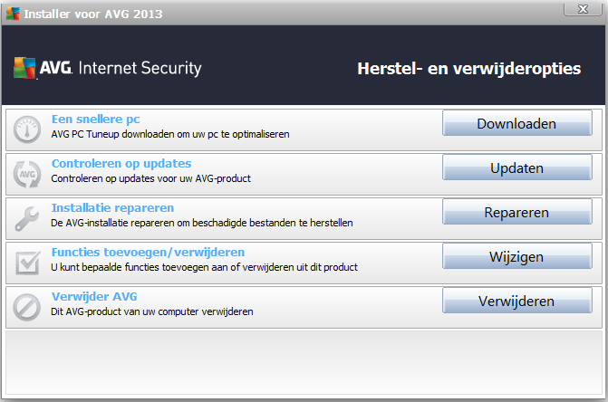Download AVG PC Tuneup with Downloaden button
This screenshot has width=608, height=402.
click(x=516, y=123)
